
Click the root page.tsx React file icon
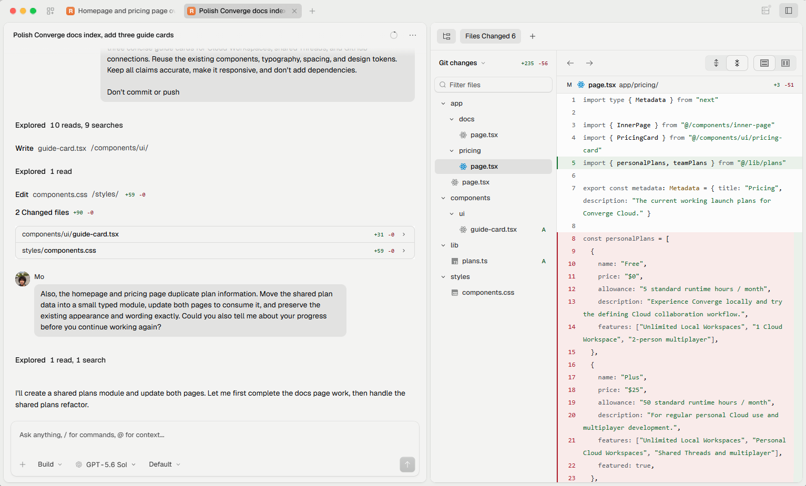455,182
